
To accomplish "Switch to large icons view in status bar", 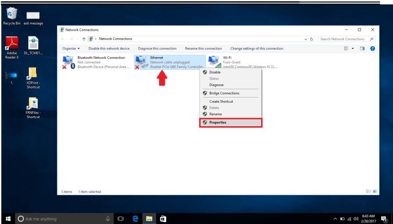I will [375, 191].
